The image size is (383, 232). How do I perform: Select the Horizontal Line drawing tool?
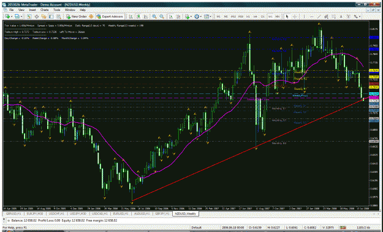[x=312, y=16]
